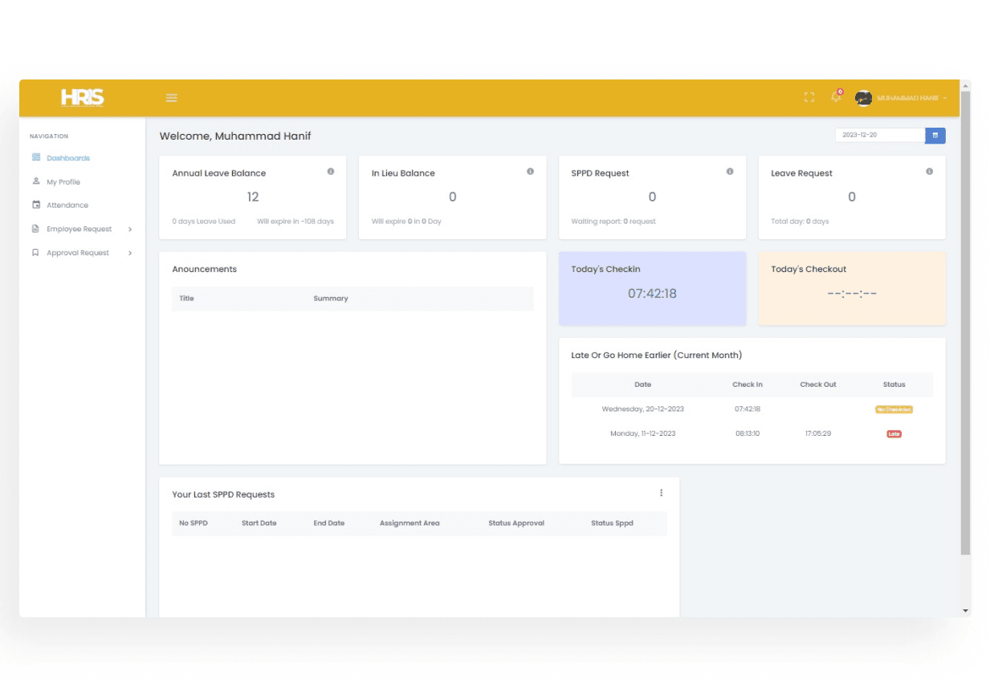The width and height of the screenshot is (990, 696).
Task: Open the SPPD requests options menu
Action: [x=661, y=492]
